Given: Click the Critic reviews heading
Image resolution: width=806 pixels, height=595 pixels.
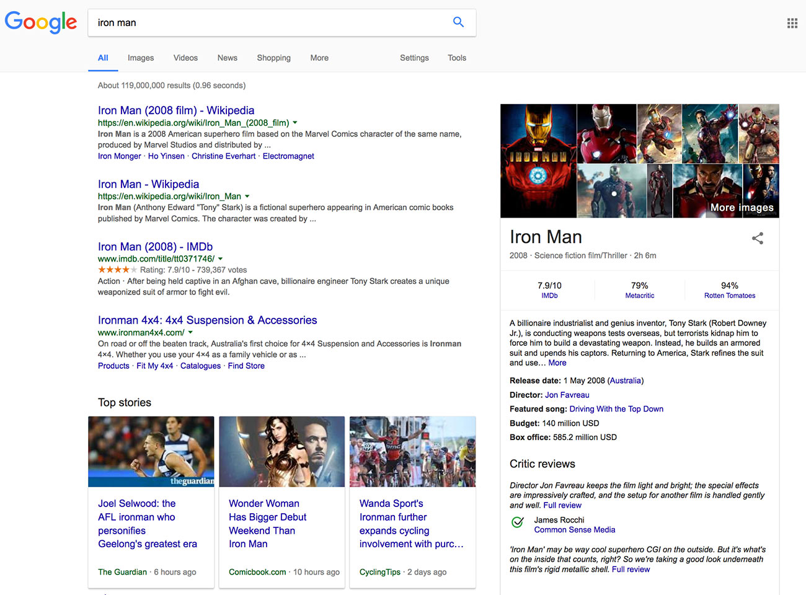Looking at the screenshot, I should [x=542, y=464].
